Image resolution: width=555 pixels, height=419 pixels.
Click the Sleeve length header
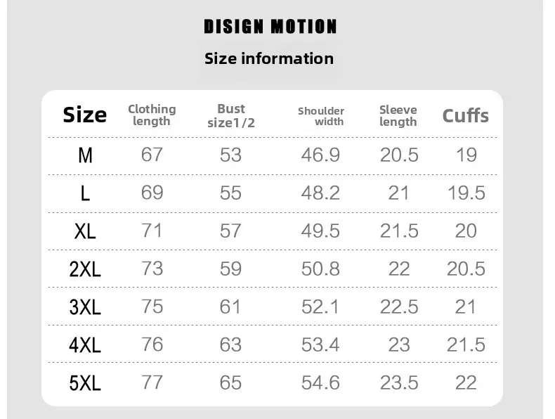point(398,115)
